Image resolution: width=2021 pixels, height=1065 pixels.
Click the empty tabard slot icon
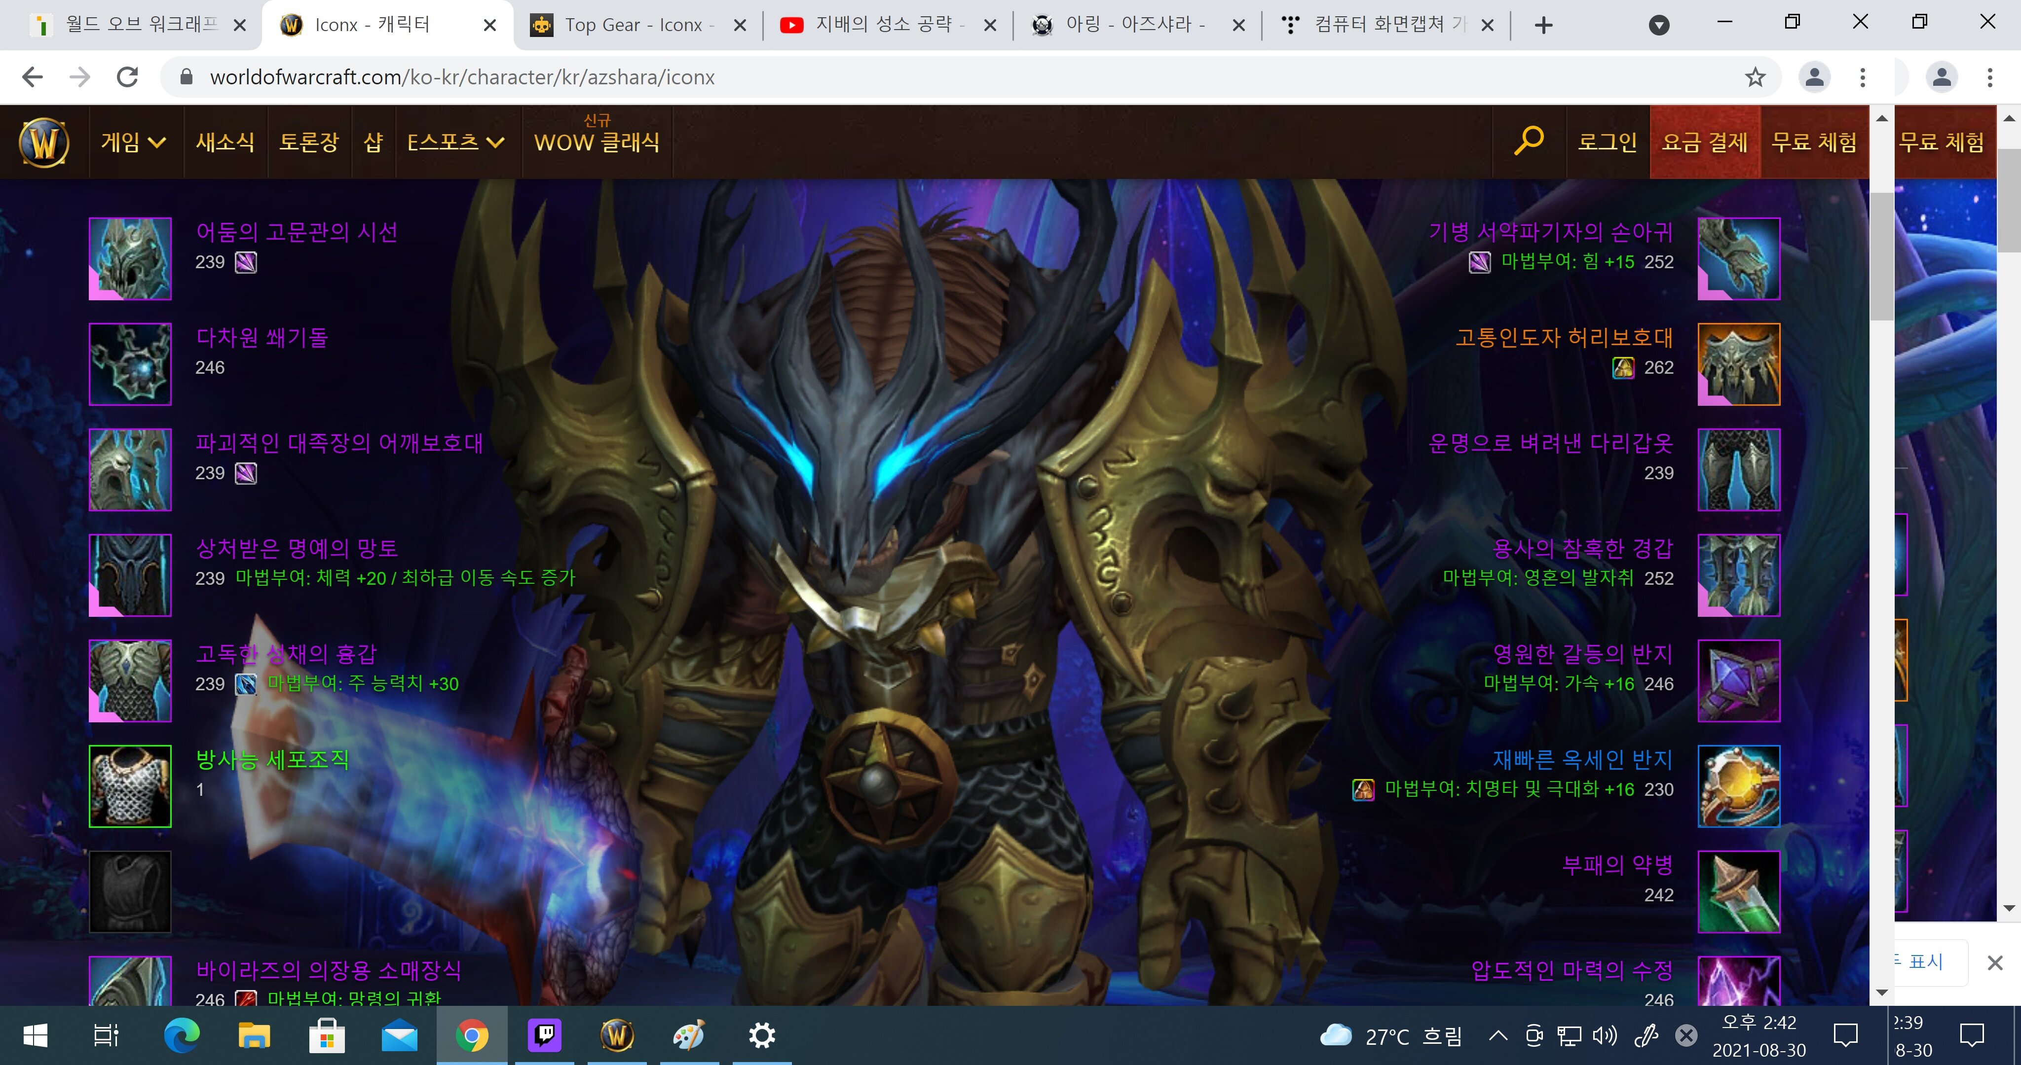pos(130,891)
